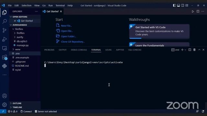The height and width of the screenshot is (116, 207).
Task: Open Explorer Views and More Actions ellipsis
Action: point(36,12)
